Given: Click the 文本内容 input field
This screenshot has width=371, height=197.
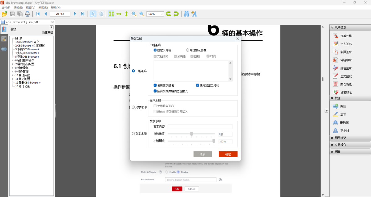Looking at the screenshot, I should tap(200, 126).
